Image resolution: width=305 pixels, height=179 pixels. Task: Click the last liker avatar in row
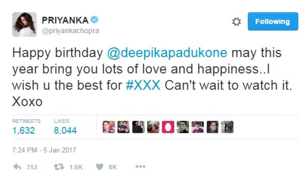[x=227, y=127]
